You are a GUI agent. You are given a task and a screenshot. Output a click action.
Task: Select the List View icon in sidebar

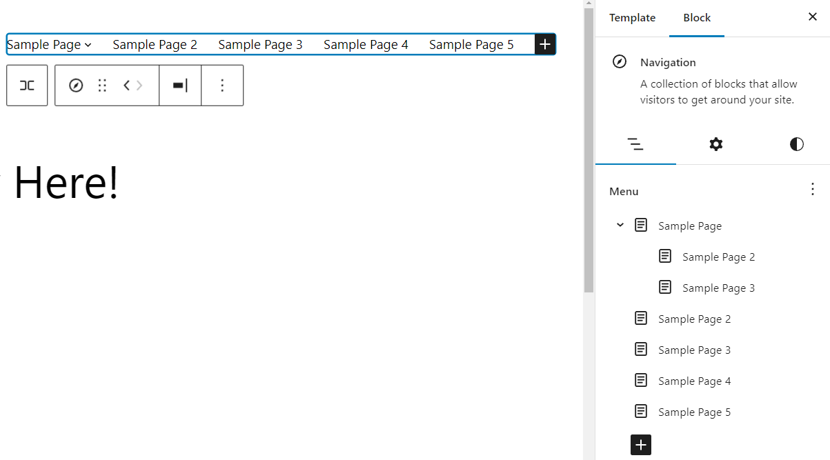(x=635, y=144)
